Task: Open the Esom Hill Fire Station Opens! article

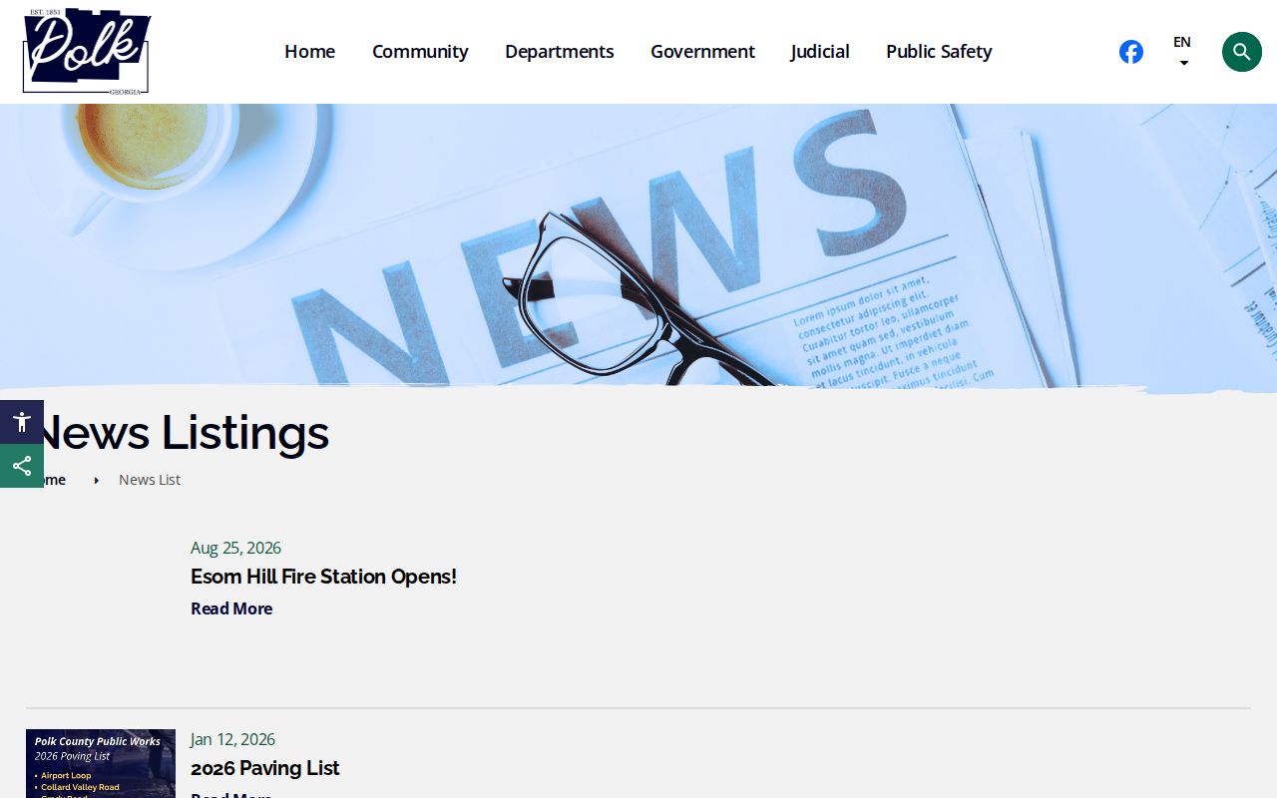Action: point(323,577)
